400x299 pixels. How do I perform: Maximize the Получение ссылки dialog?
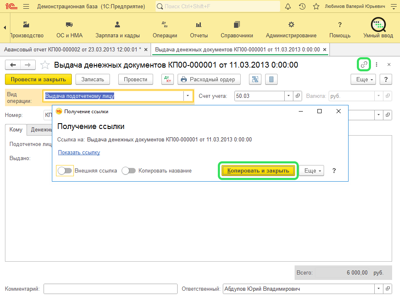(x=320, y=111)
